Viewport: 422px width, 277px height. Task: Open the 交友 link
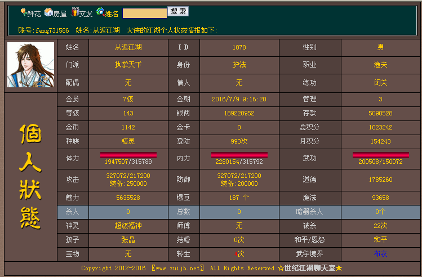point(86,14)
